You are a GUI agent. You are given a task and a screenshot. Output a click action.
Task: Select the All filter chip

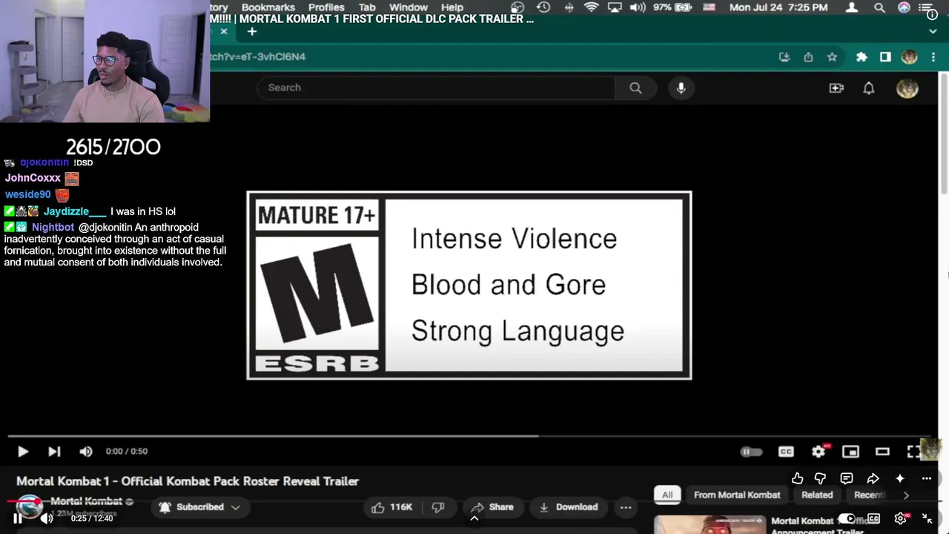click(x=667, y=495)
